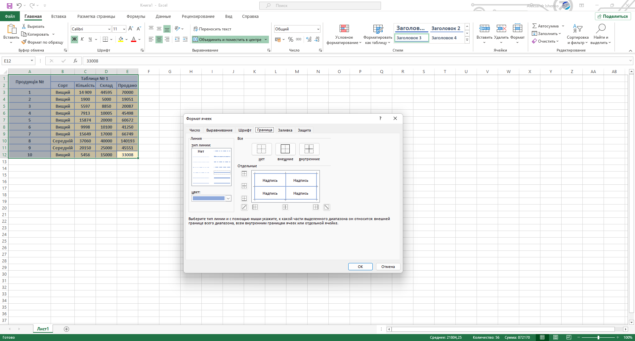Click the diagonal-up border button

[x=244, y=207]
